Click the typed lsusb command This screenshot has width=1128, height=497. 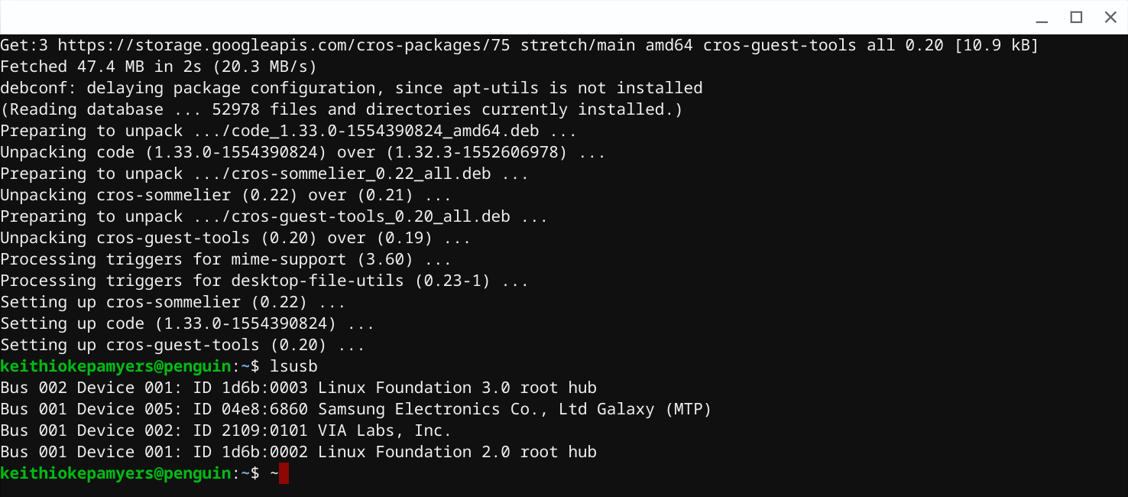293,366
